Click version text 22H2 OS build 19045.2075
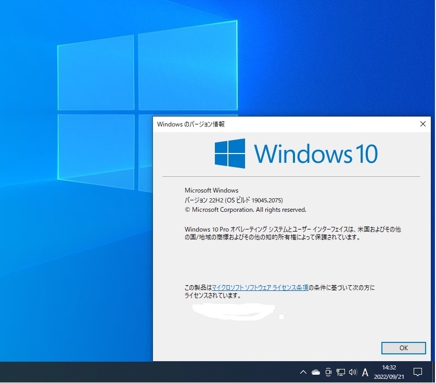436x383 pixels. pyautogui.click(x=234, y=200)
